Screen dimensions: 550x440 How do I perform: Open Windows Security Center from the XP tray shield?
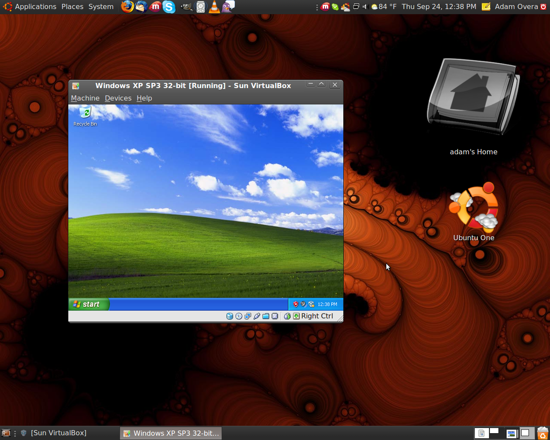(x=296, y=304)
